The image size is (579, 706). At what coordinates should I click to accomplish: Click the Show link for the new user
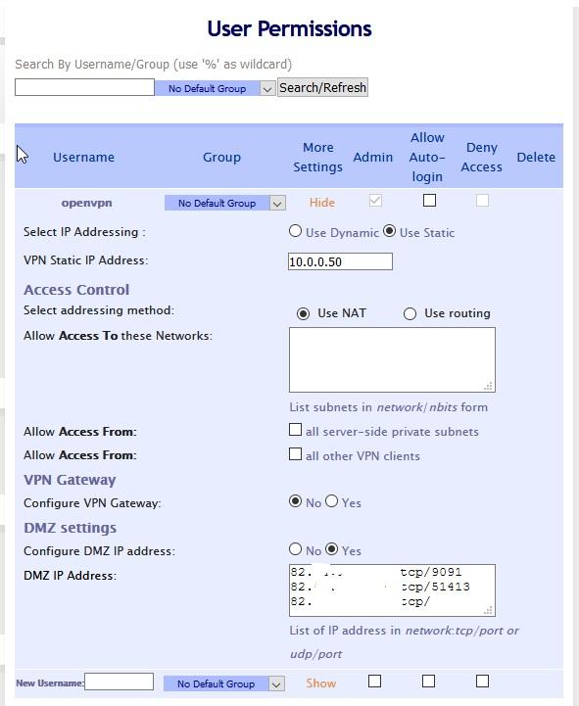click(x=320, y=683)
